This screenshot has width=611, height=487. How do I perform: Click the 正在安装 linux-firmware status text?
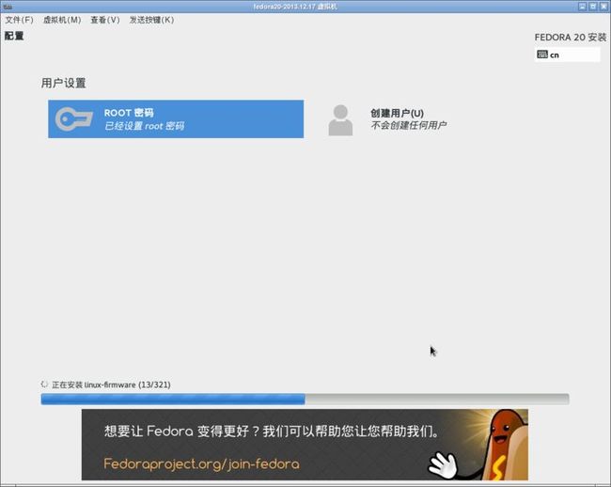click(x=112, y=385)
